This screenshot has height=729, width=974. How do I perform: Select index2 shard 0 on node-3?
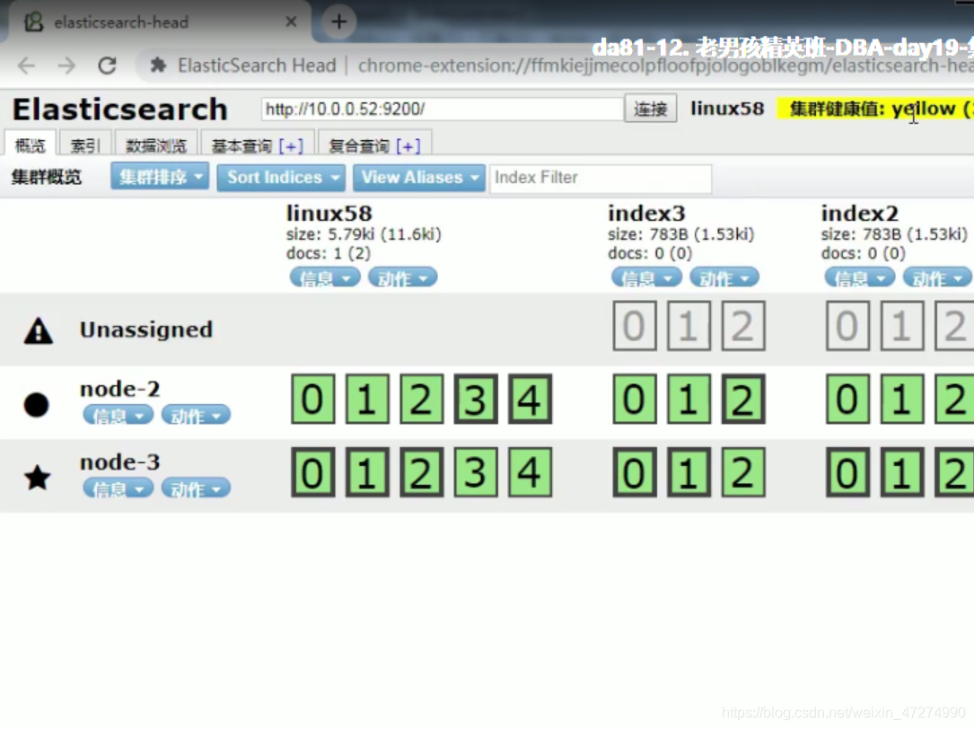click(x=847, y=472)
